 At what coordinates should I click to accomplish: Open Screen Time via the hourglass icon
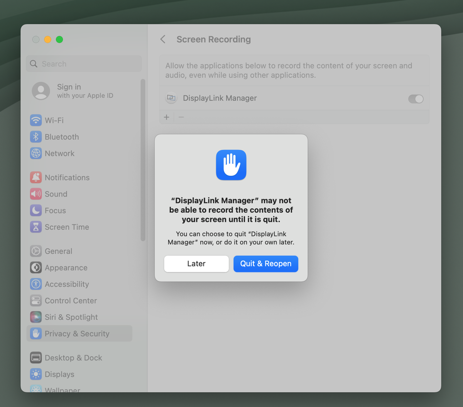(x=36, y=227)
